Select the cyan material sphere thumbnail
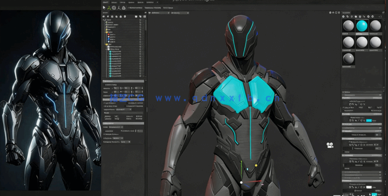This screenshot has height=196, width=388. [362, 26]
